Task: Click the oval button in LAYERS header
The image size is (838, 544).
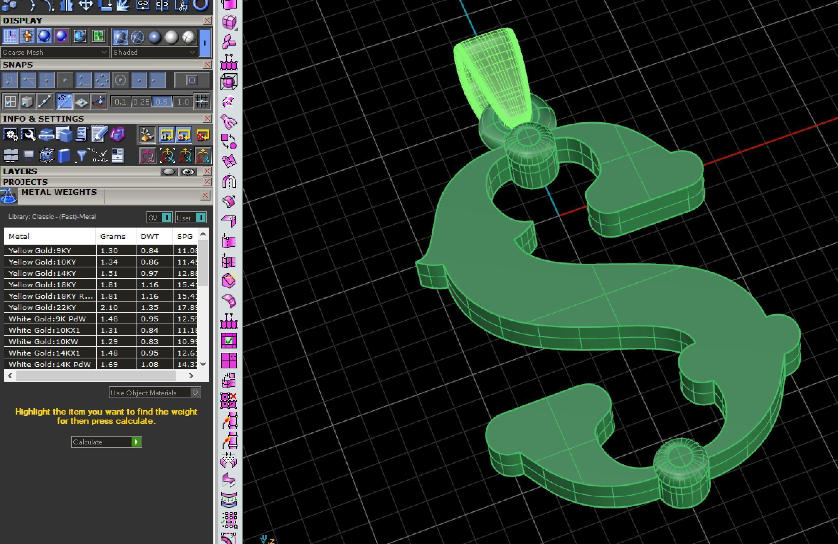Action: [x=169, y=172]
